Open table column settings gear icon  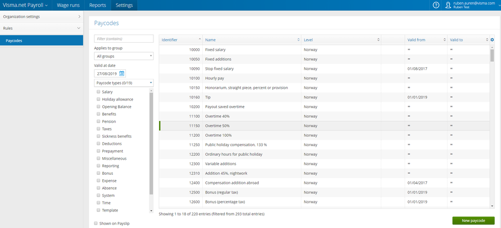tap(492, 40)
